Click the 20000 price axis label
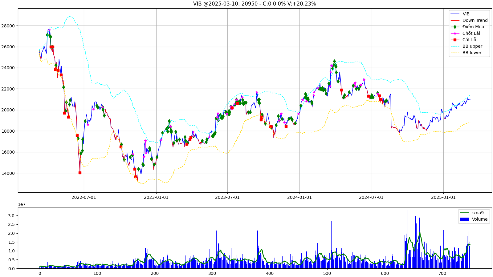 click(8, 110)
